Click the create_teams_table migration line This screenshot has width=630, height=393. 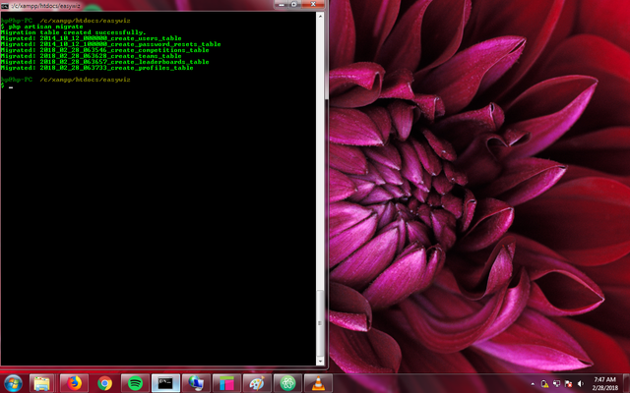pos(92,56)
